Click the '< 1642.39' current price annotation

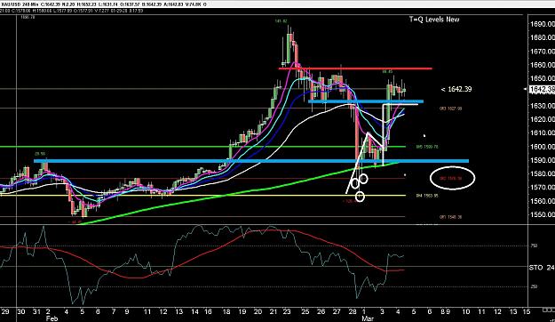456,89
